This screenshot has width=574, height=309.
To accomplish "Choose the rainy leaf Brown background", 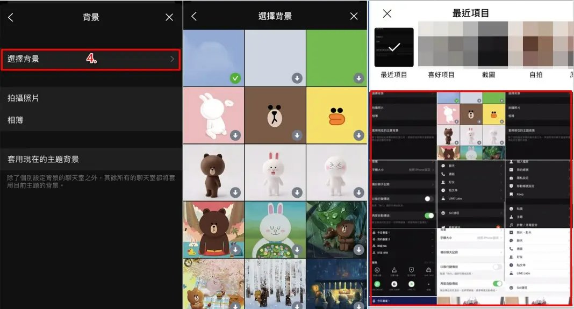I will click(336, 229).
